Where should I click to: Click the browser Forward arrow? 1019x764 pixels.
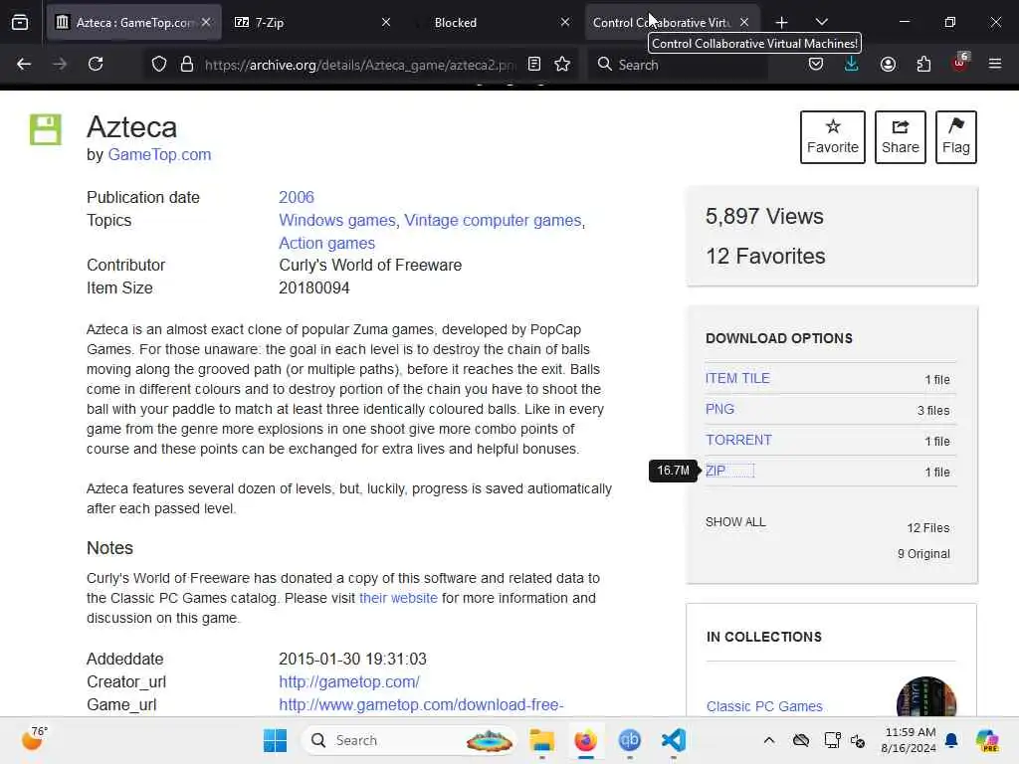click(60, 64)
